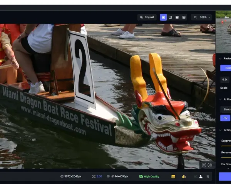Select the Standard AI model option
The image size is (231, 184).
pos(226,109)
